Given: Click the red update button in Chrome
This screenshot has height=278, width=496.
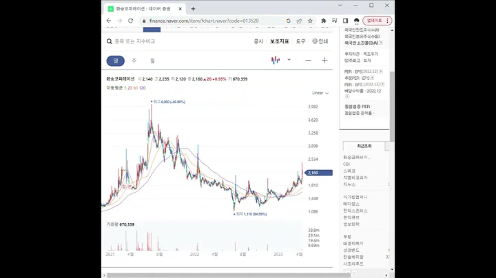Looking at the screenshot, I should tap(378, 21).
